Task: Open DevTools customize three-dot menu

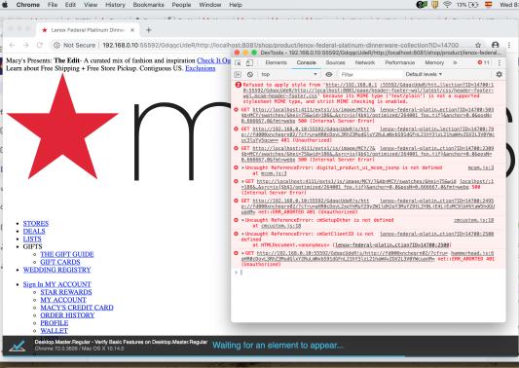Action: click(x=500, y=62)
